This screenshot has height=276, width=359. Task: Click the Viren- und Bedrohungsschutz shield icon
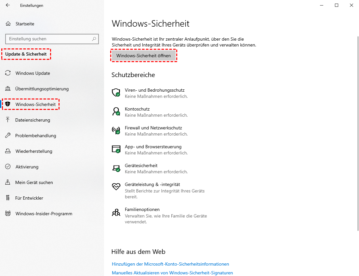pos(116,93)
